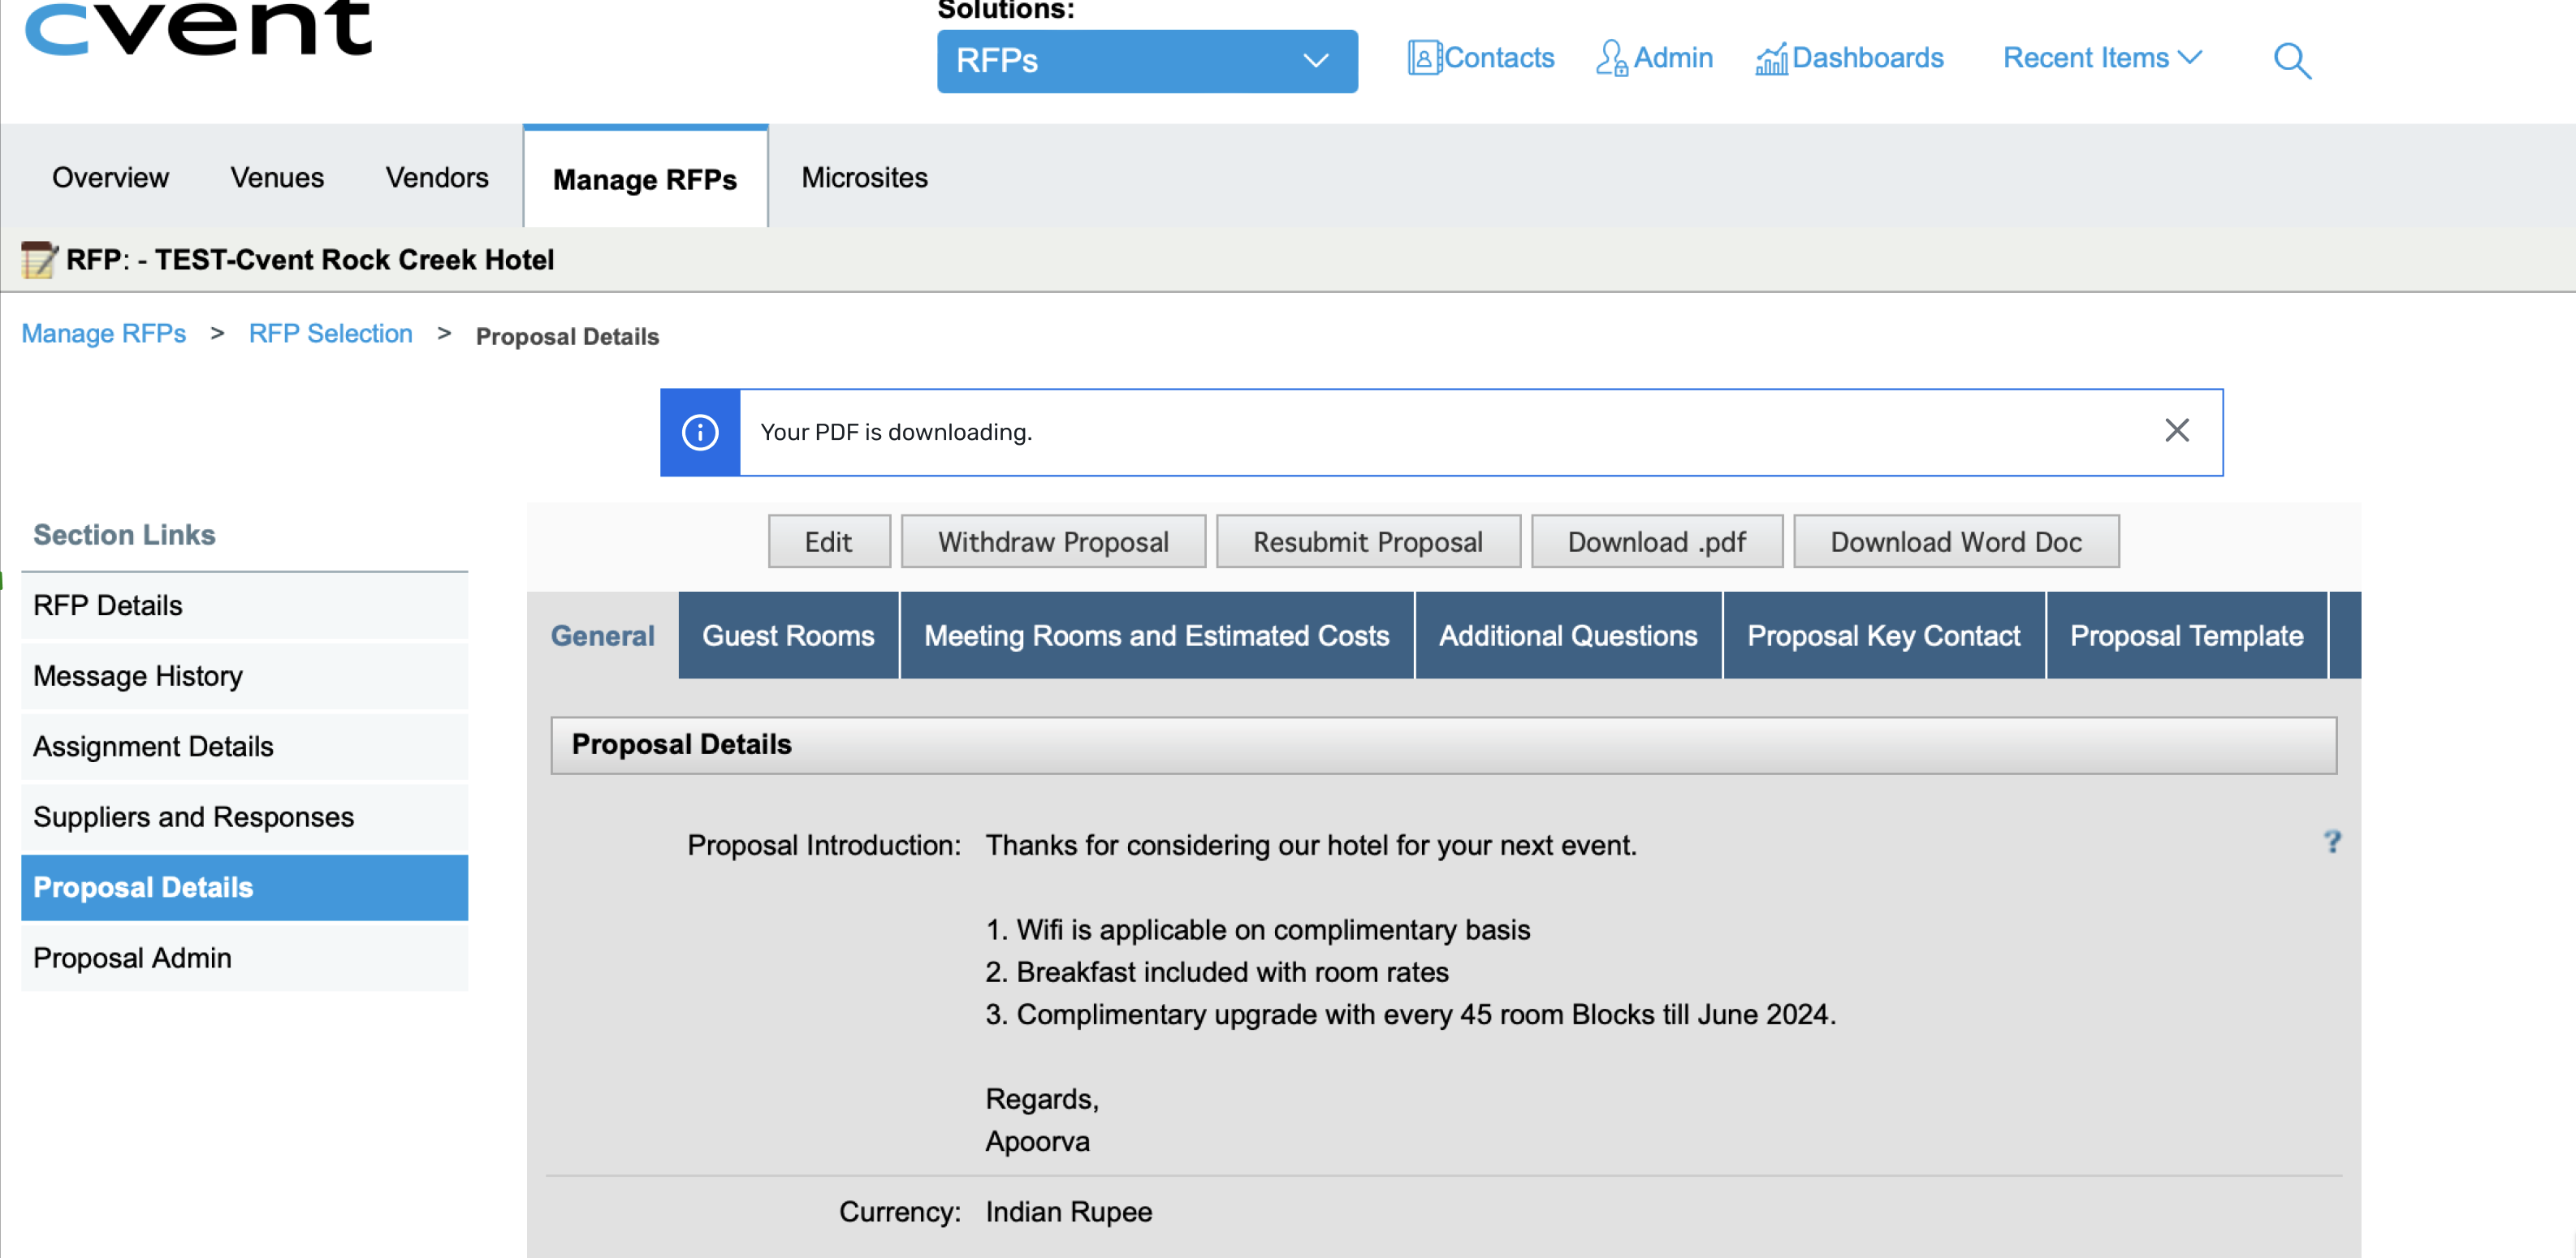Viewport: 2576px width, 1258px height.
Task: Click the 'Currency:' label
Action: (x=900, y=1212)
